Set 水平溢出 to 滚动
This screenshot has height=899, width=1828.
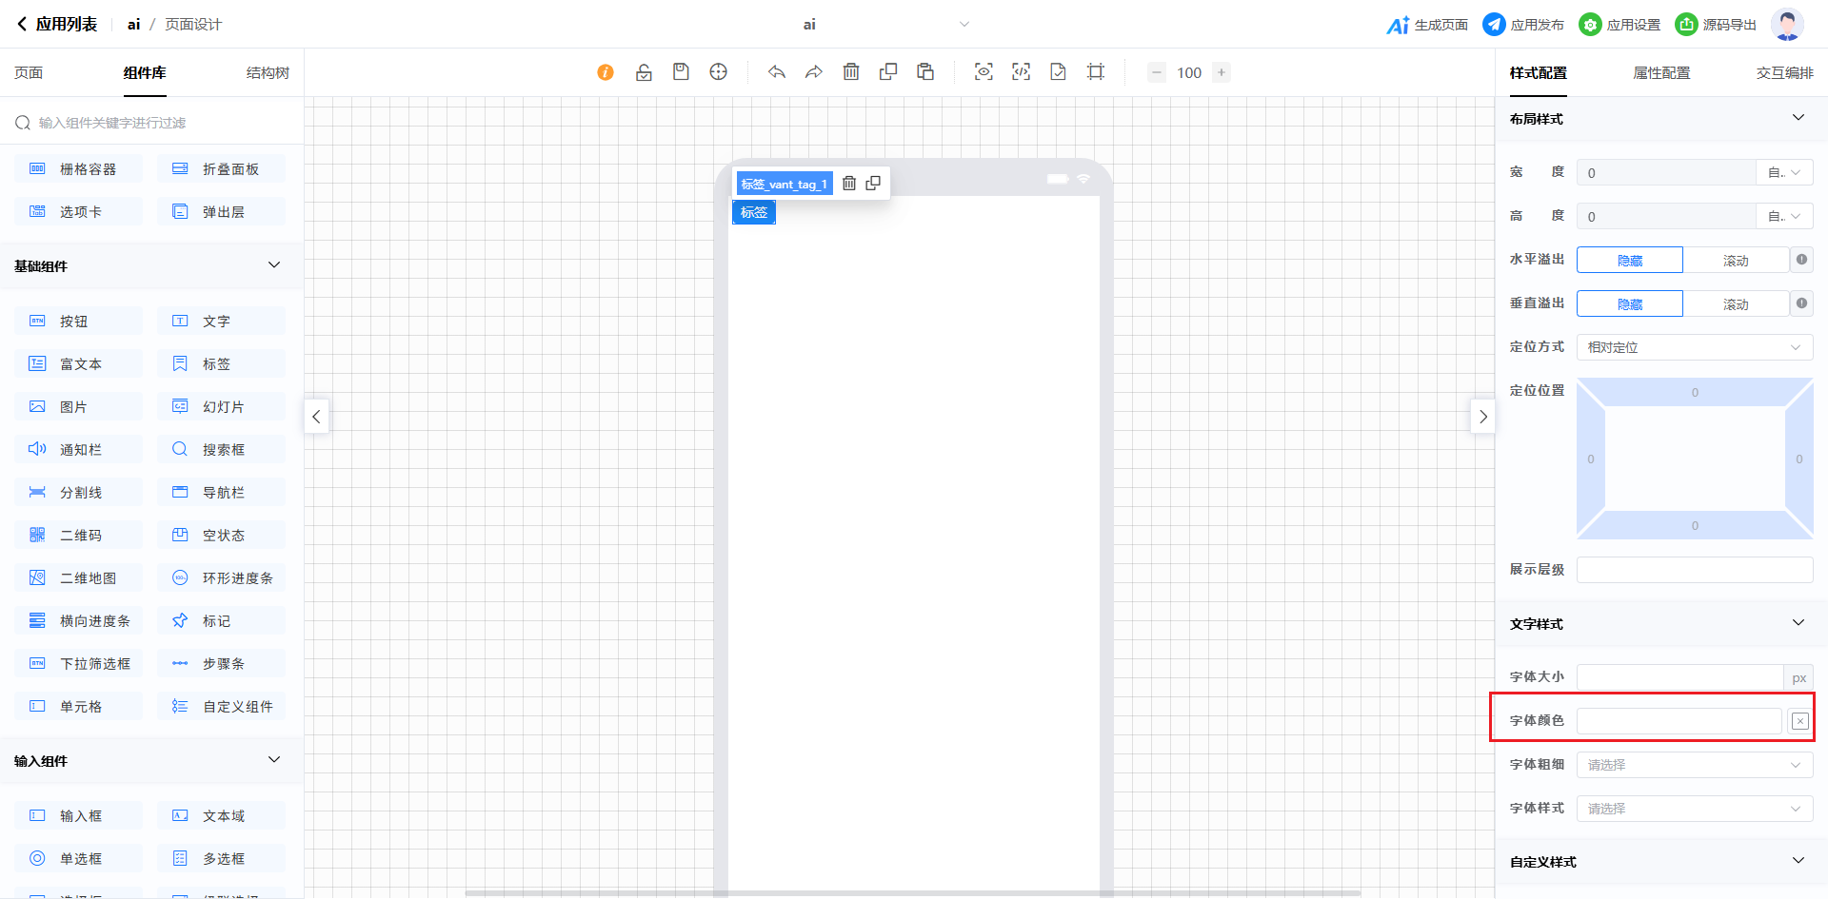1735,261
